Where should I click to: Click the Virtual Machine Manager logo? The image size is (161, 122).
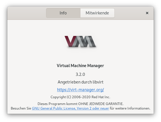[x=80, y=42]
